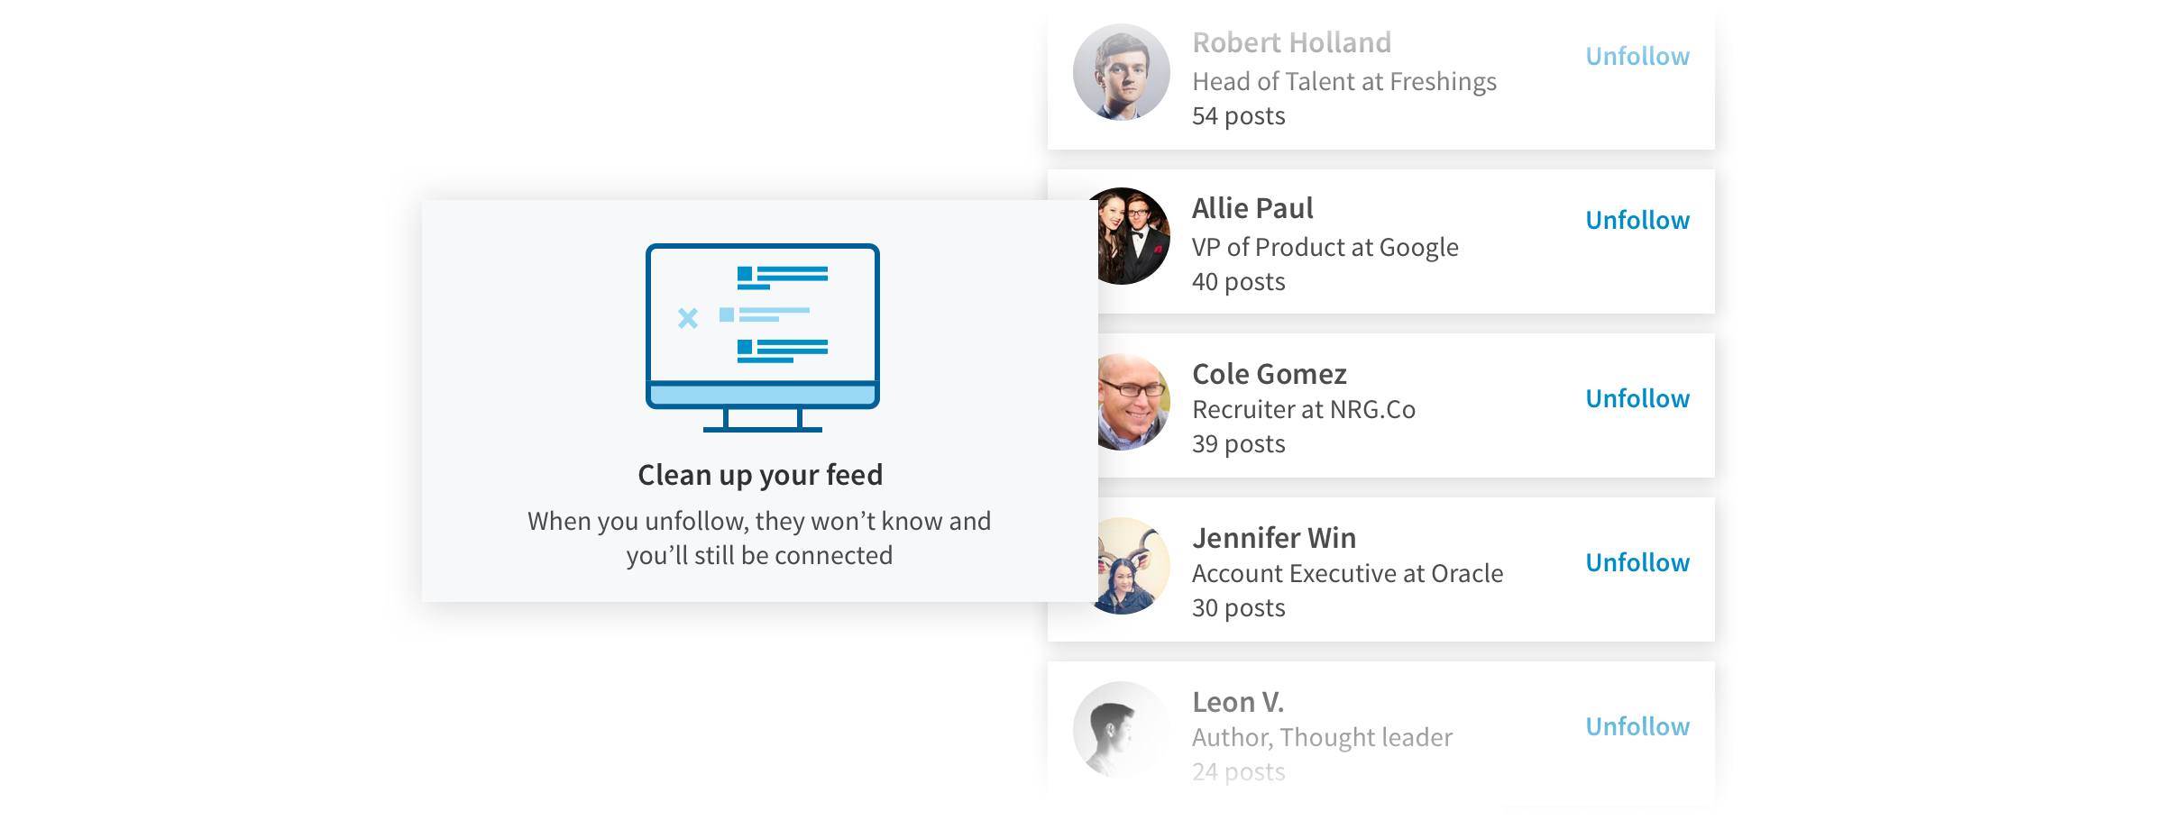Click the Allie Paul name
Viewport: 2164px width, 829px height.
coord(1252,208)
